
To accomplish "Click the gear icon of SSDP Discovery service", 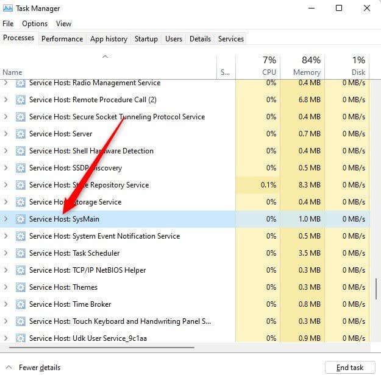I will click(20, 168).
